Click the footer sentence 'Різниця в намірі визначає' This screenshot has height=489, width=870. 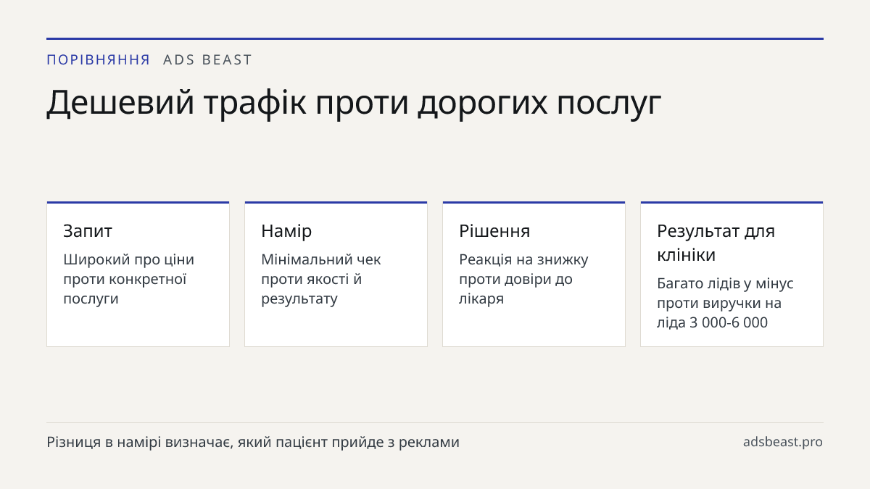[138, 442]
